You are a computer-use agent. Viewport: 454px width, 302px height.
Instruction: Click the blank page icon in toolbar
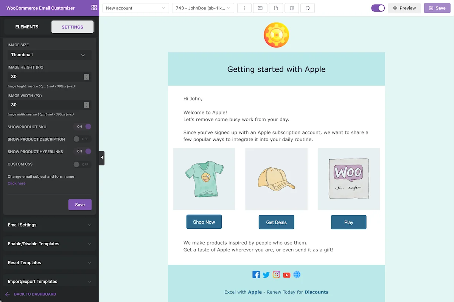click(276, 8)
